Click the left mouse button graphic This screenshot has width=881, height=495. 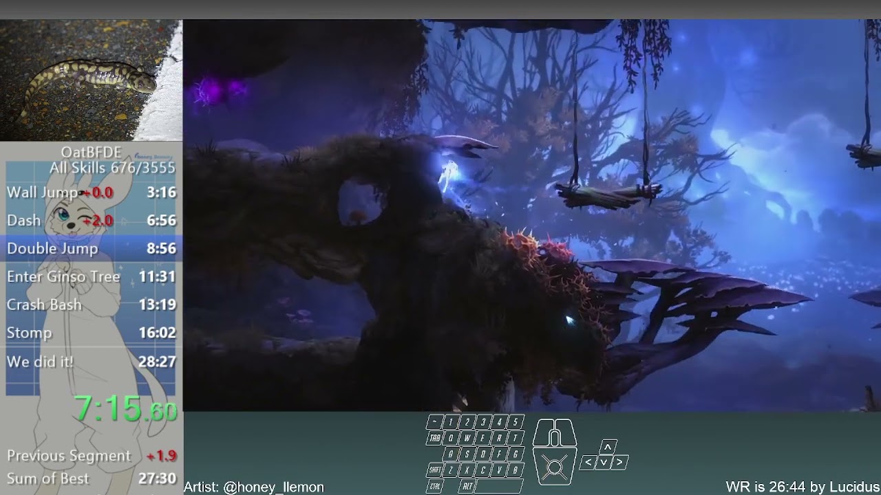pyautogui.click(x=542, y=432)
